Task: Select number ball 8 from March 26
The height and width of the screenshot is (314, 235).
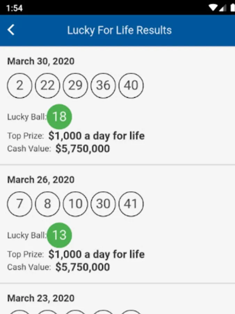Action: [x=47, y=204]
